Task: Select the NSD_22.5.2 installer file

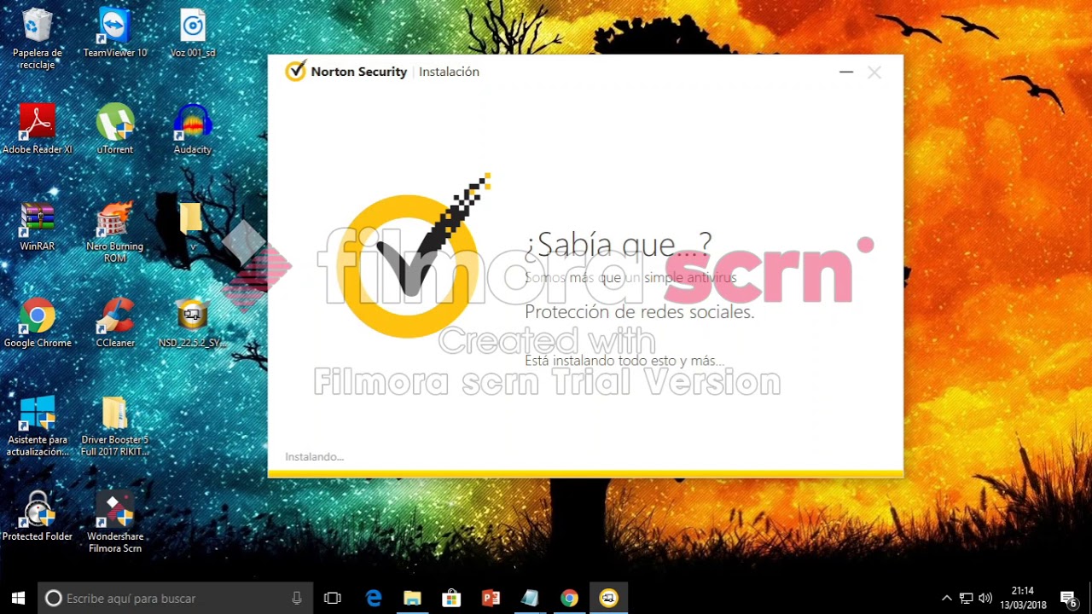Action: [193, 324]
